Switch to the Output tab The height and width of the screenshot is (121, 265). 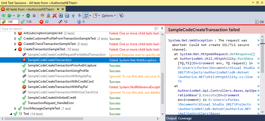(x=171, y=119)
